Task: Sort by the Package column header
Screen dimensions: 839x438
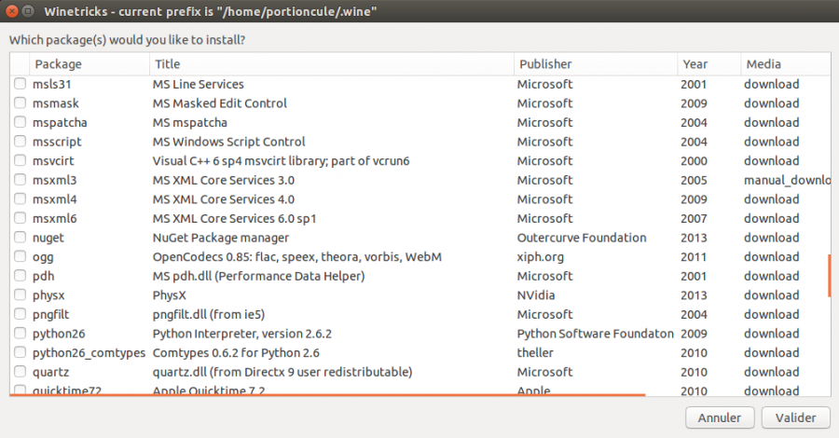Action: pos(89,64)
